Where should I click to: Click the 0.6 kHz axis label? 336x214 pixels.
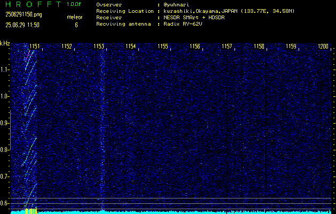(5, 203)
